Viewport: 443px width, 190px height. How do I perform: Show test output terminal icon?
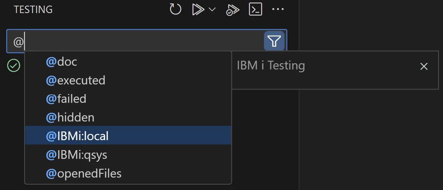coord(255,9)
